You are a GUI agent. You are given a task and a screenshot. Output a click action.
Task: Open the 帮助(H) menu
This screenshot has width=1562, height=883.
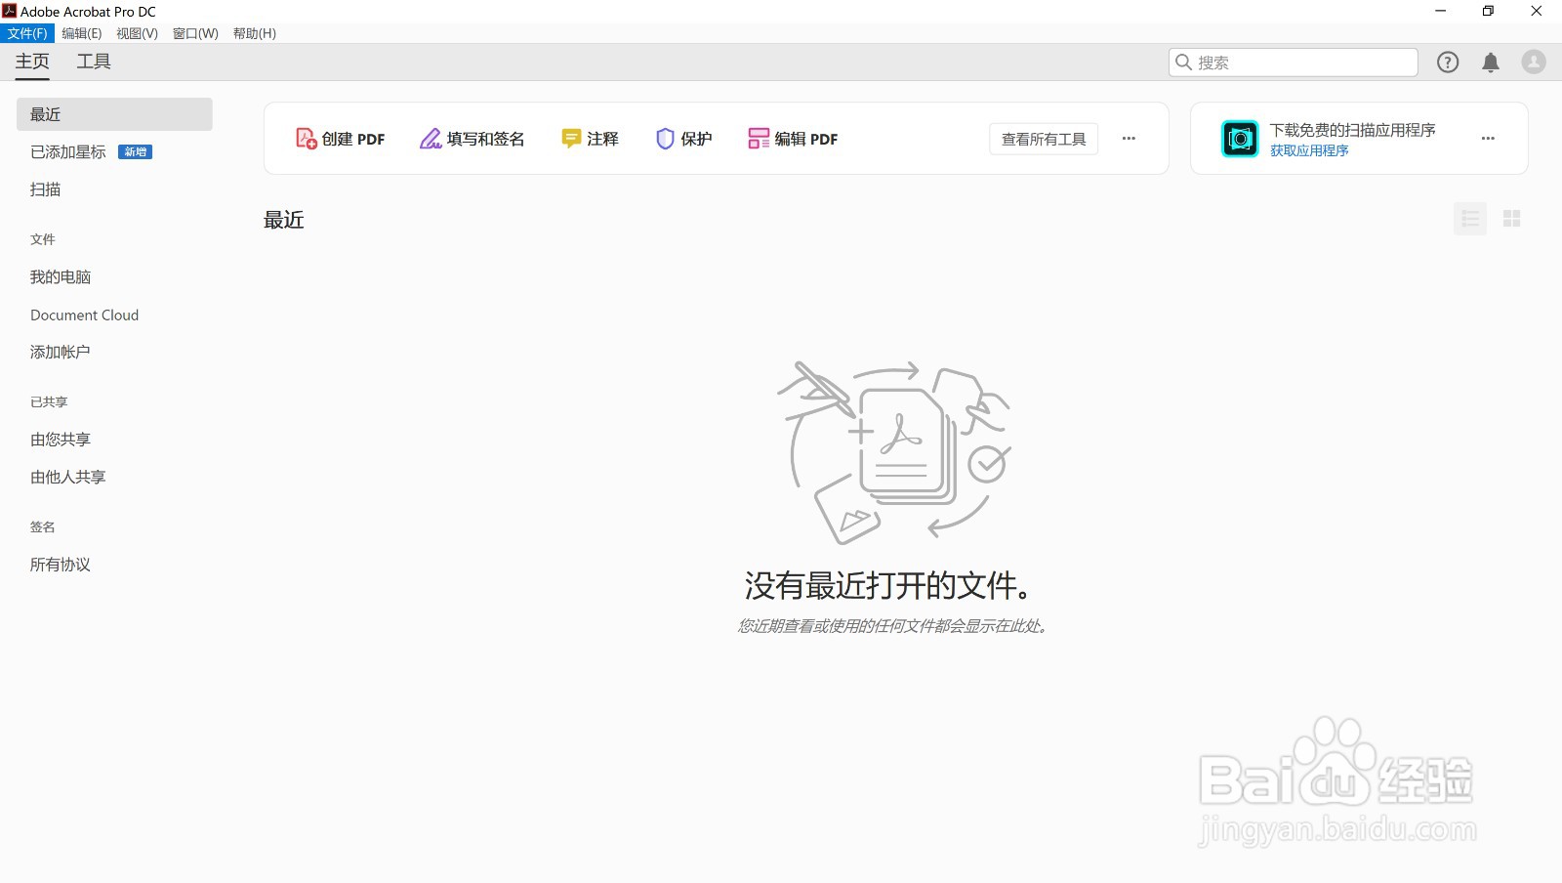[254, 32]
